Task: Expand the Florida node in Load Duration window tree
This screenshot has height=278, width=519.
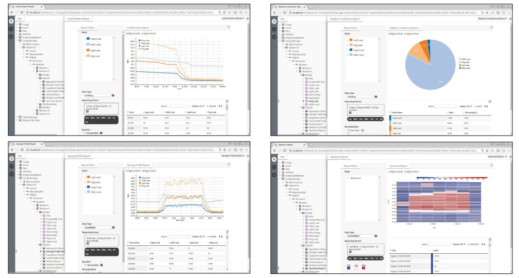Action: pos(24,51)
